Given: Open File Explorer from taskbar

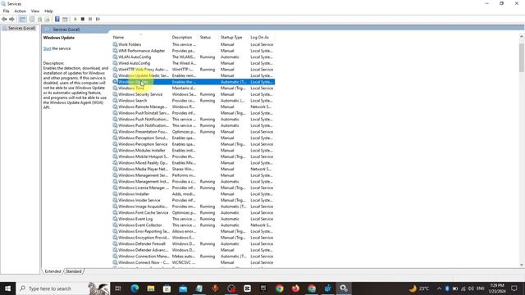Looking at the screenshot, I should pyautogui.click(x=151, y=288).
